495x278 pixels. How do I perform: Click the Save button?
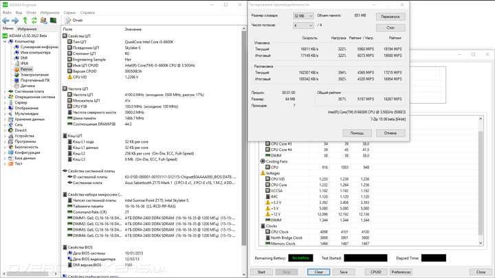pos(344,272)
